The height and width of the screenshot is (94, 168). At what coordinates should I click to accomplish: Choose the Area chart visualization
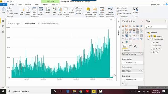pos(127,29)
